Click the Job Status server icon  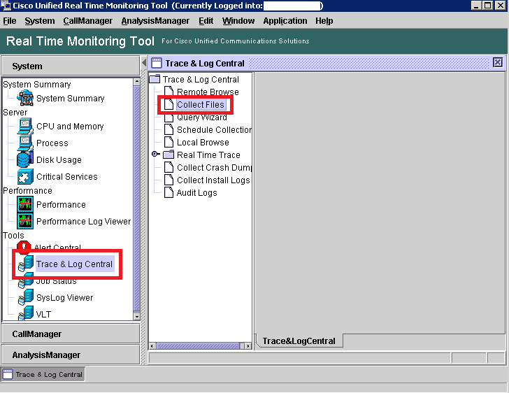tap(26, 282)
